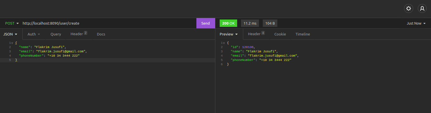Click the phoneNumber value in response preview
This screenshot has width=431, height=113.
275,60
